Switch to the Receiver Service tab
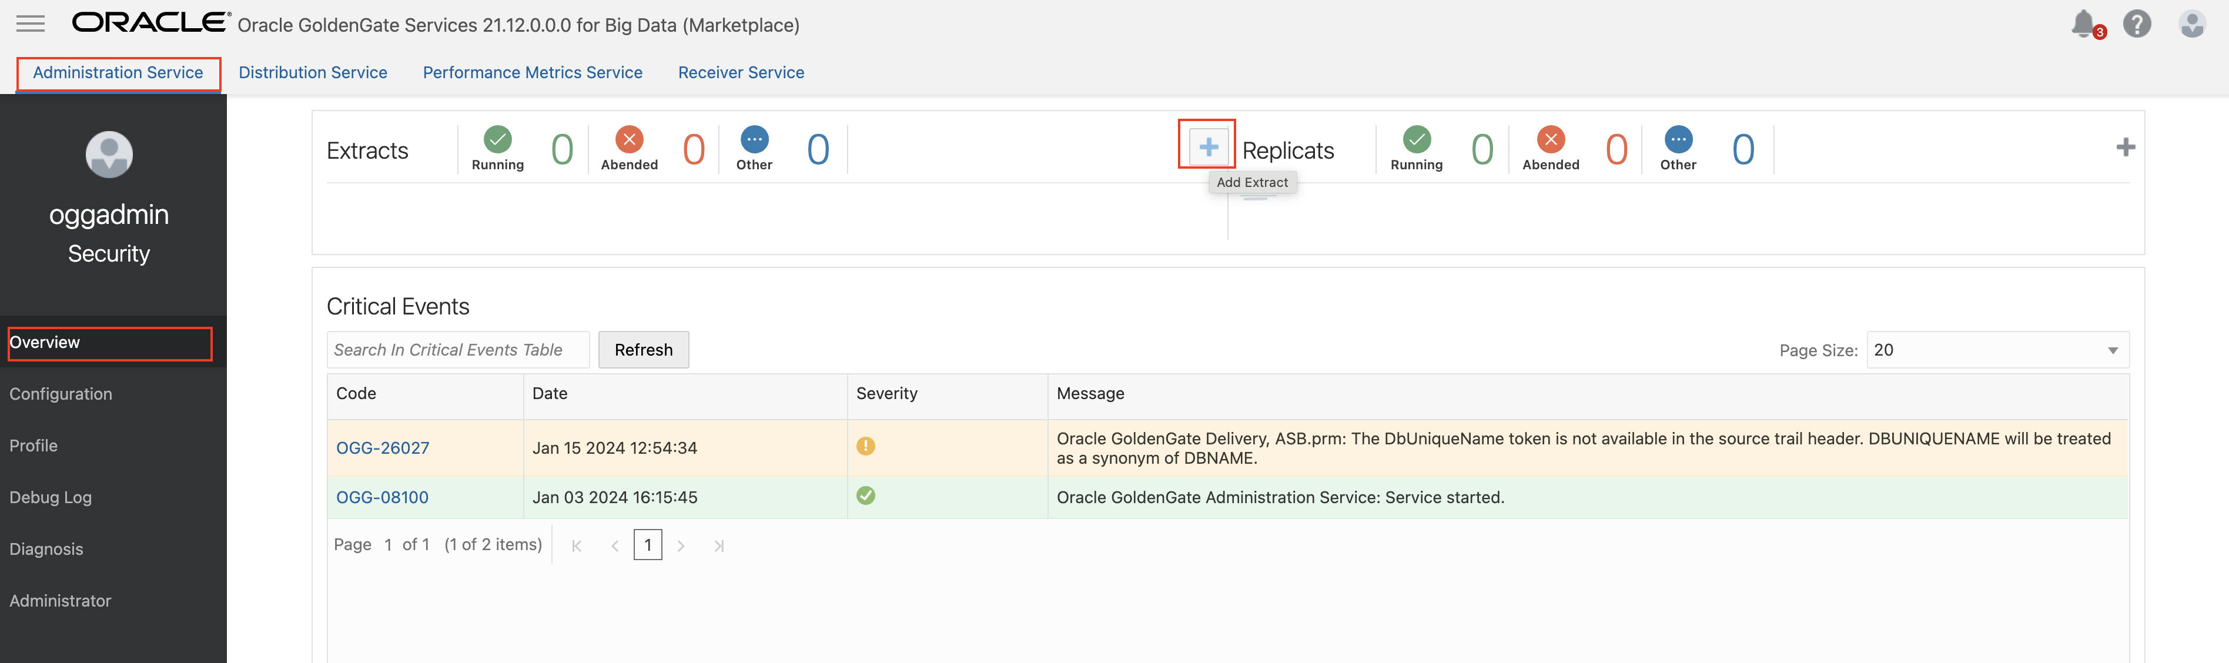The image size is (2229, 663). click(x=741, y=73)
